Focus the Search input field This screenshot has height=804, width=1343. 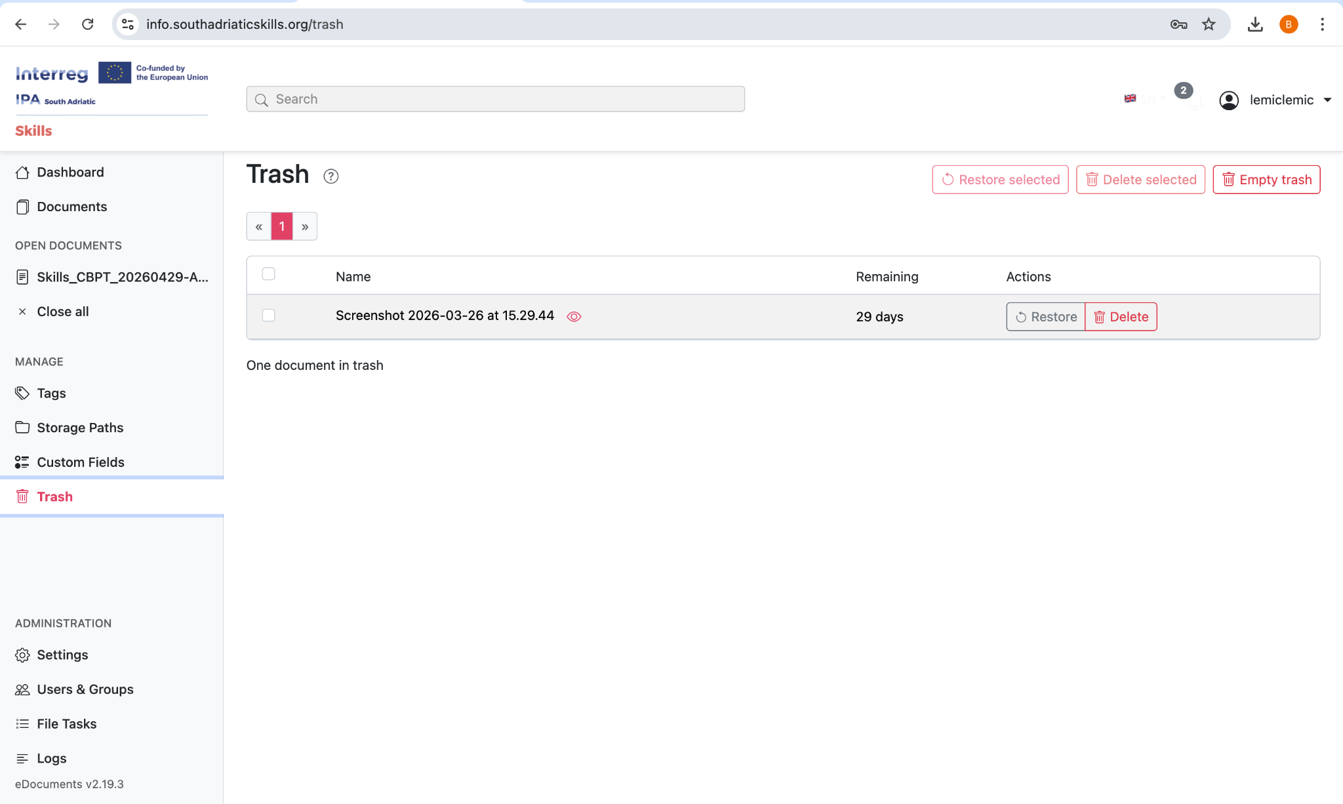click(x=495, y=99)
